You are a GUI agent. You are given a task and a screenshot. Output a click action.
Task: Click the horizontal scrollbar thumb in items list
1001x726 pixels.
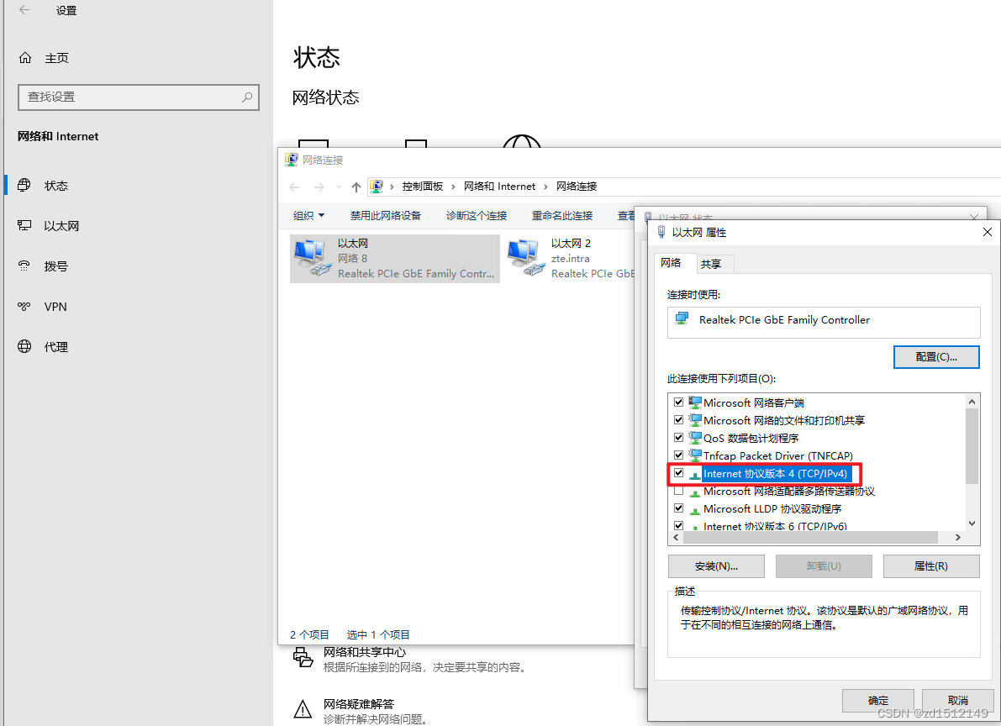[810, 538]
